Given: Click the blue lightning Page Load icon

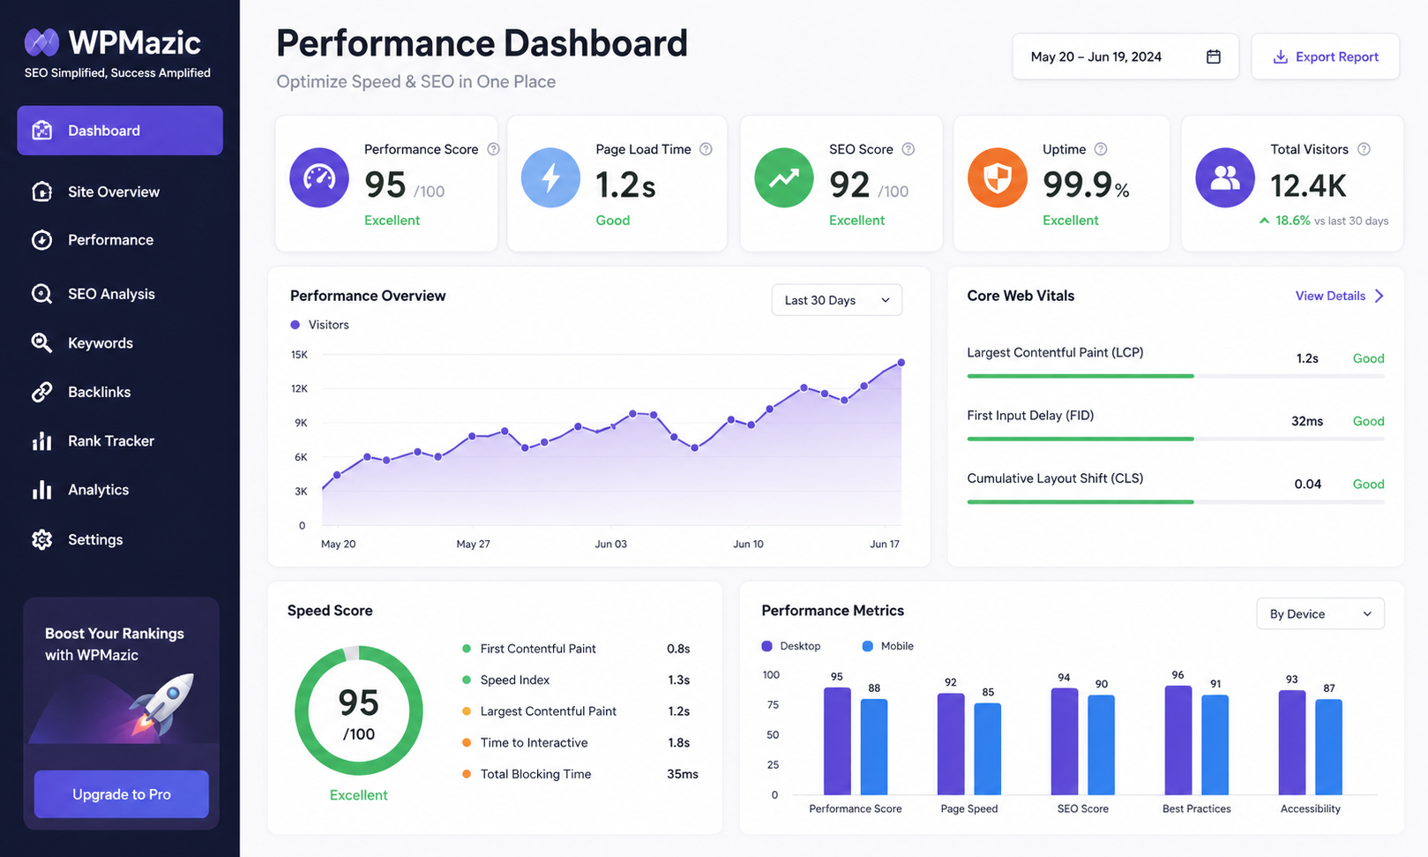Looking at the screenshot, I should coord(550,177).
